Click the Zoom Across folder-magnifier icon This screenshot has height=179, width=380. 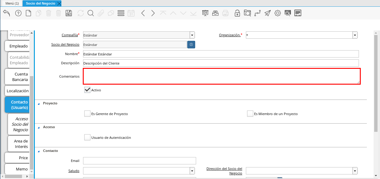click(x=247, y=13)
